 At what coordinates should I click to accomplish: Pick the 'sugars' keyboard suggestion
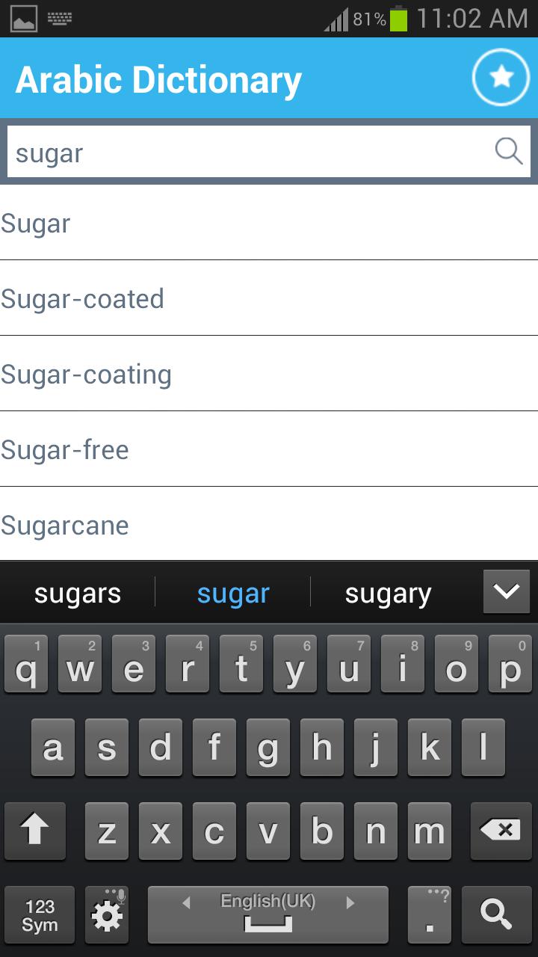tap(78, 594)
